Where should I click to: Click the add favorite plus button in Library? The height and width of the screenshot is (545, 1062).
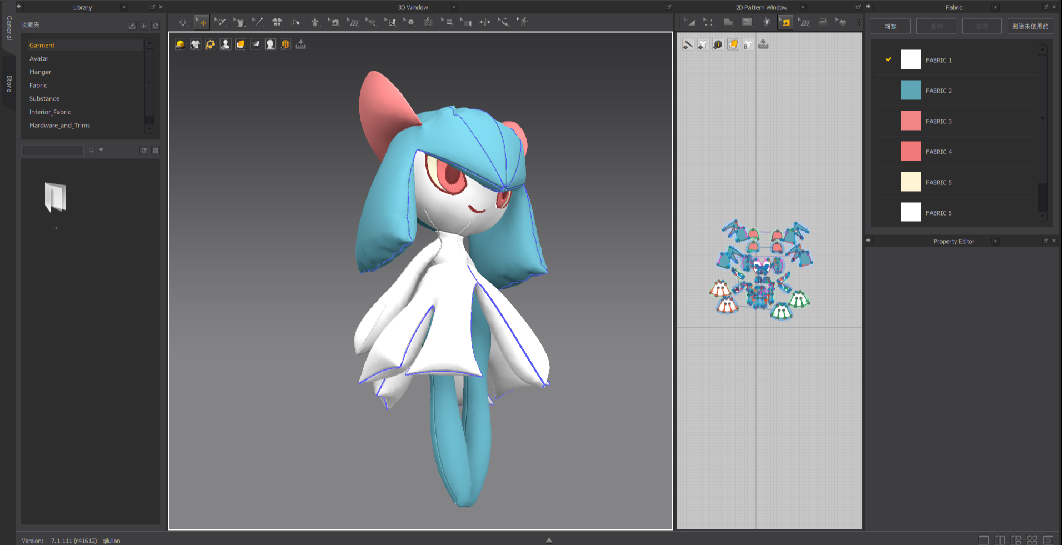coord(144,26)
